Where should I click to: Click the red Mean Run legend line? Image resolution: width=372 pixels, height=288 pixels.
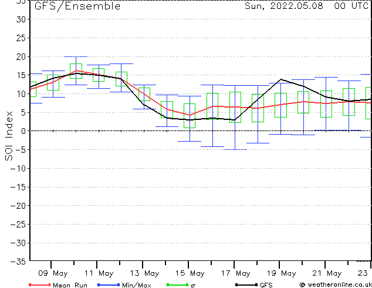pos(40,284)
